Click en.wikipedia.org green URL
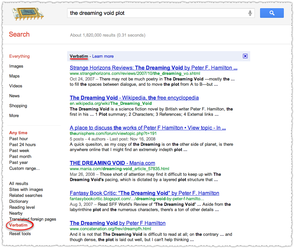Screen dimensions: 294x248 point(111,104)
